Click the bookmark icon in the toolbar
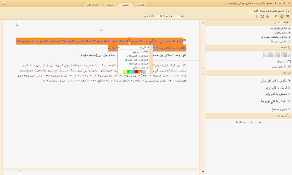 [x=258, y=17]
